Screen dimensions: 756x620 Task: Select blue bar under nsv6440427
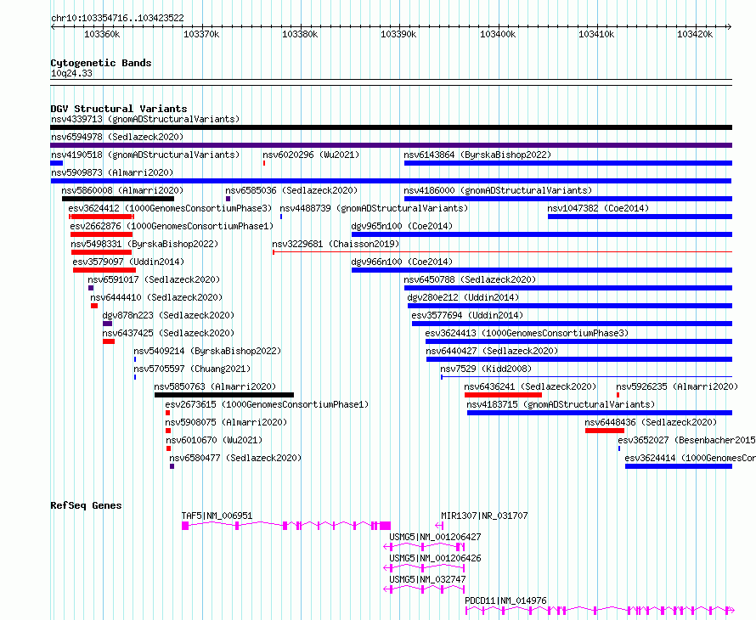(579, 359)
